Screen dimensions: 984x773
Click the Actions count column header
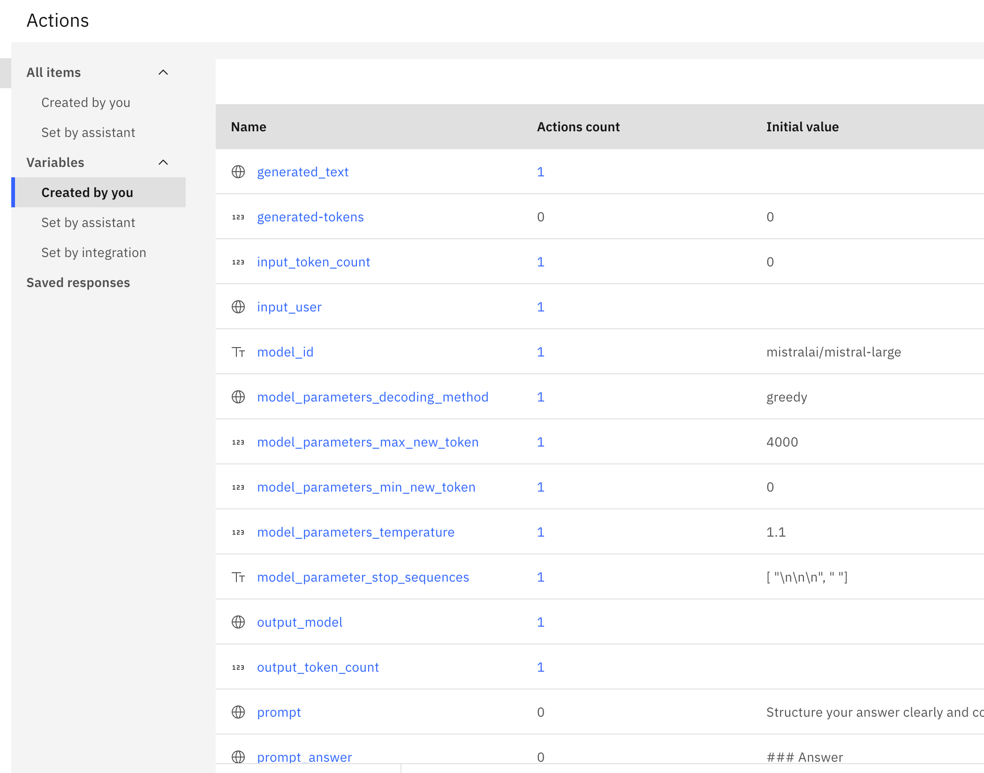(578, 127)
